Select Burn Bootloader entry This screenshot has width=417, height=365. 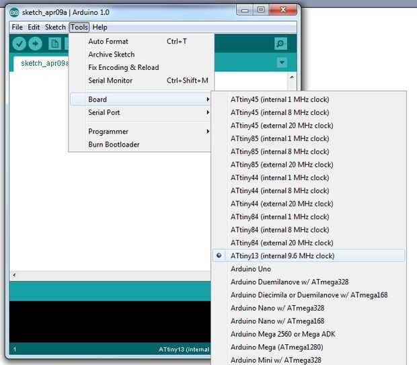[140, 145]
